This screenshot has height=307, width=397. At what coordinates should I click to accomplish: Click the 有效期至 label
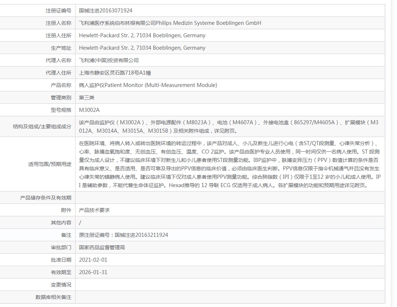tap(61, 272)
